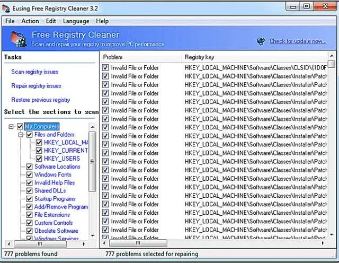Click the tree panel's scroll-left arrow
This screenshot has width=339, height=263.
9,244
